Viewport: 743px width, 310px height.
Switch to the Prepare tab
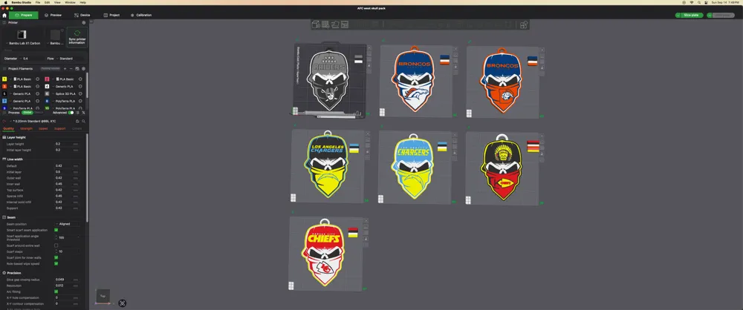24,15
